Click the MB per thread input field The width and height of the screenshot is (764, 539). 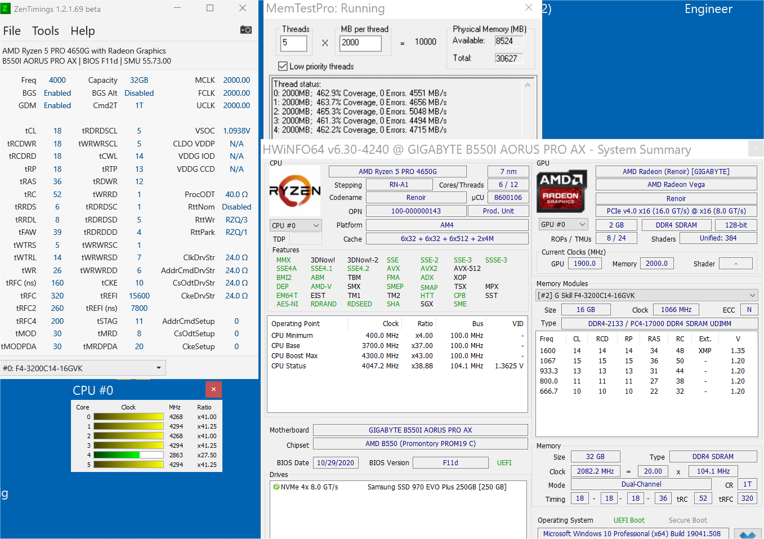tap(360, 43)
